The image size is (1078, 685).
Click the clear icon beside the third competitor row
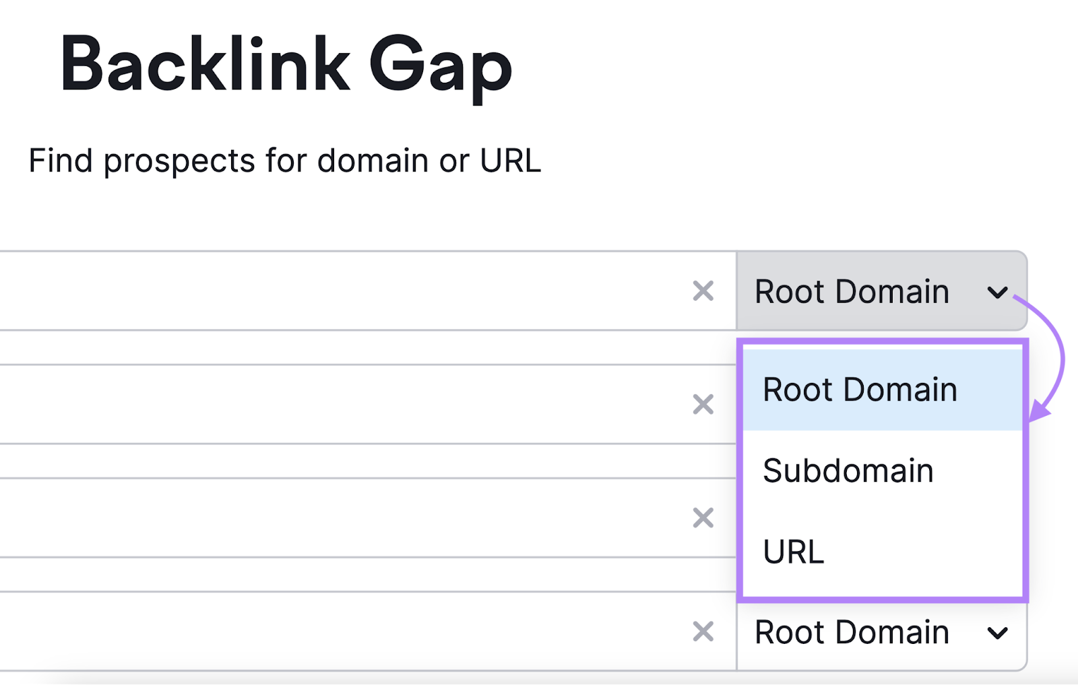click(x=703, y=518)
